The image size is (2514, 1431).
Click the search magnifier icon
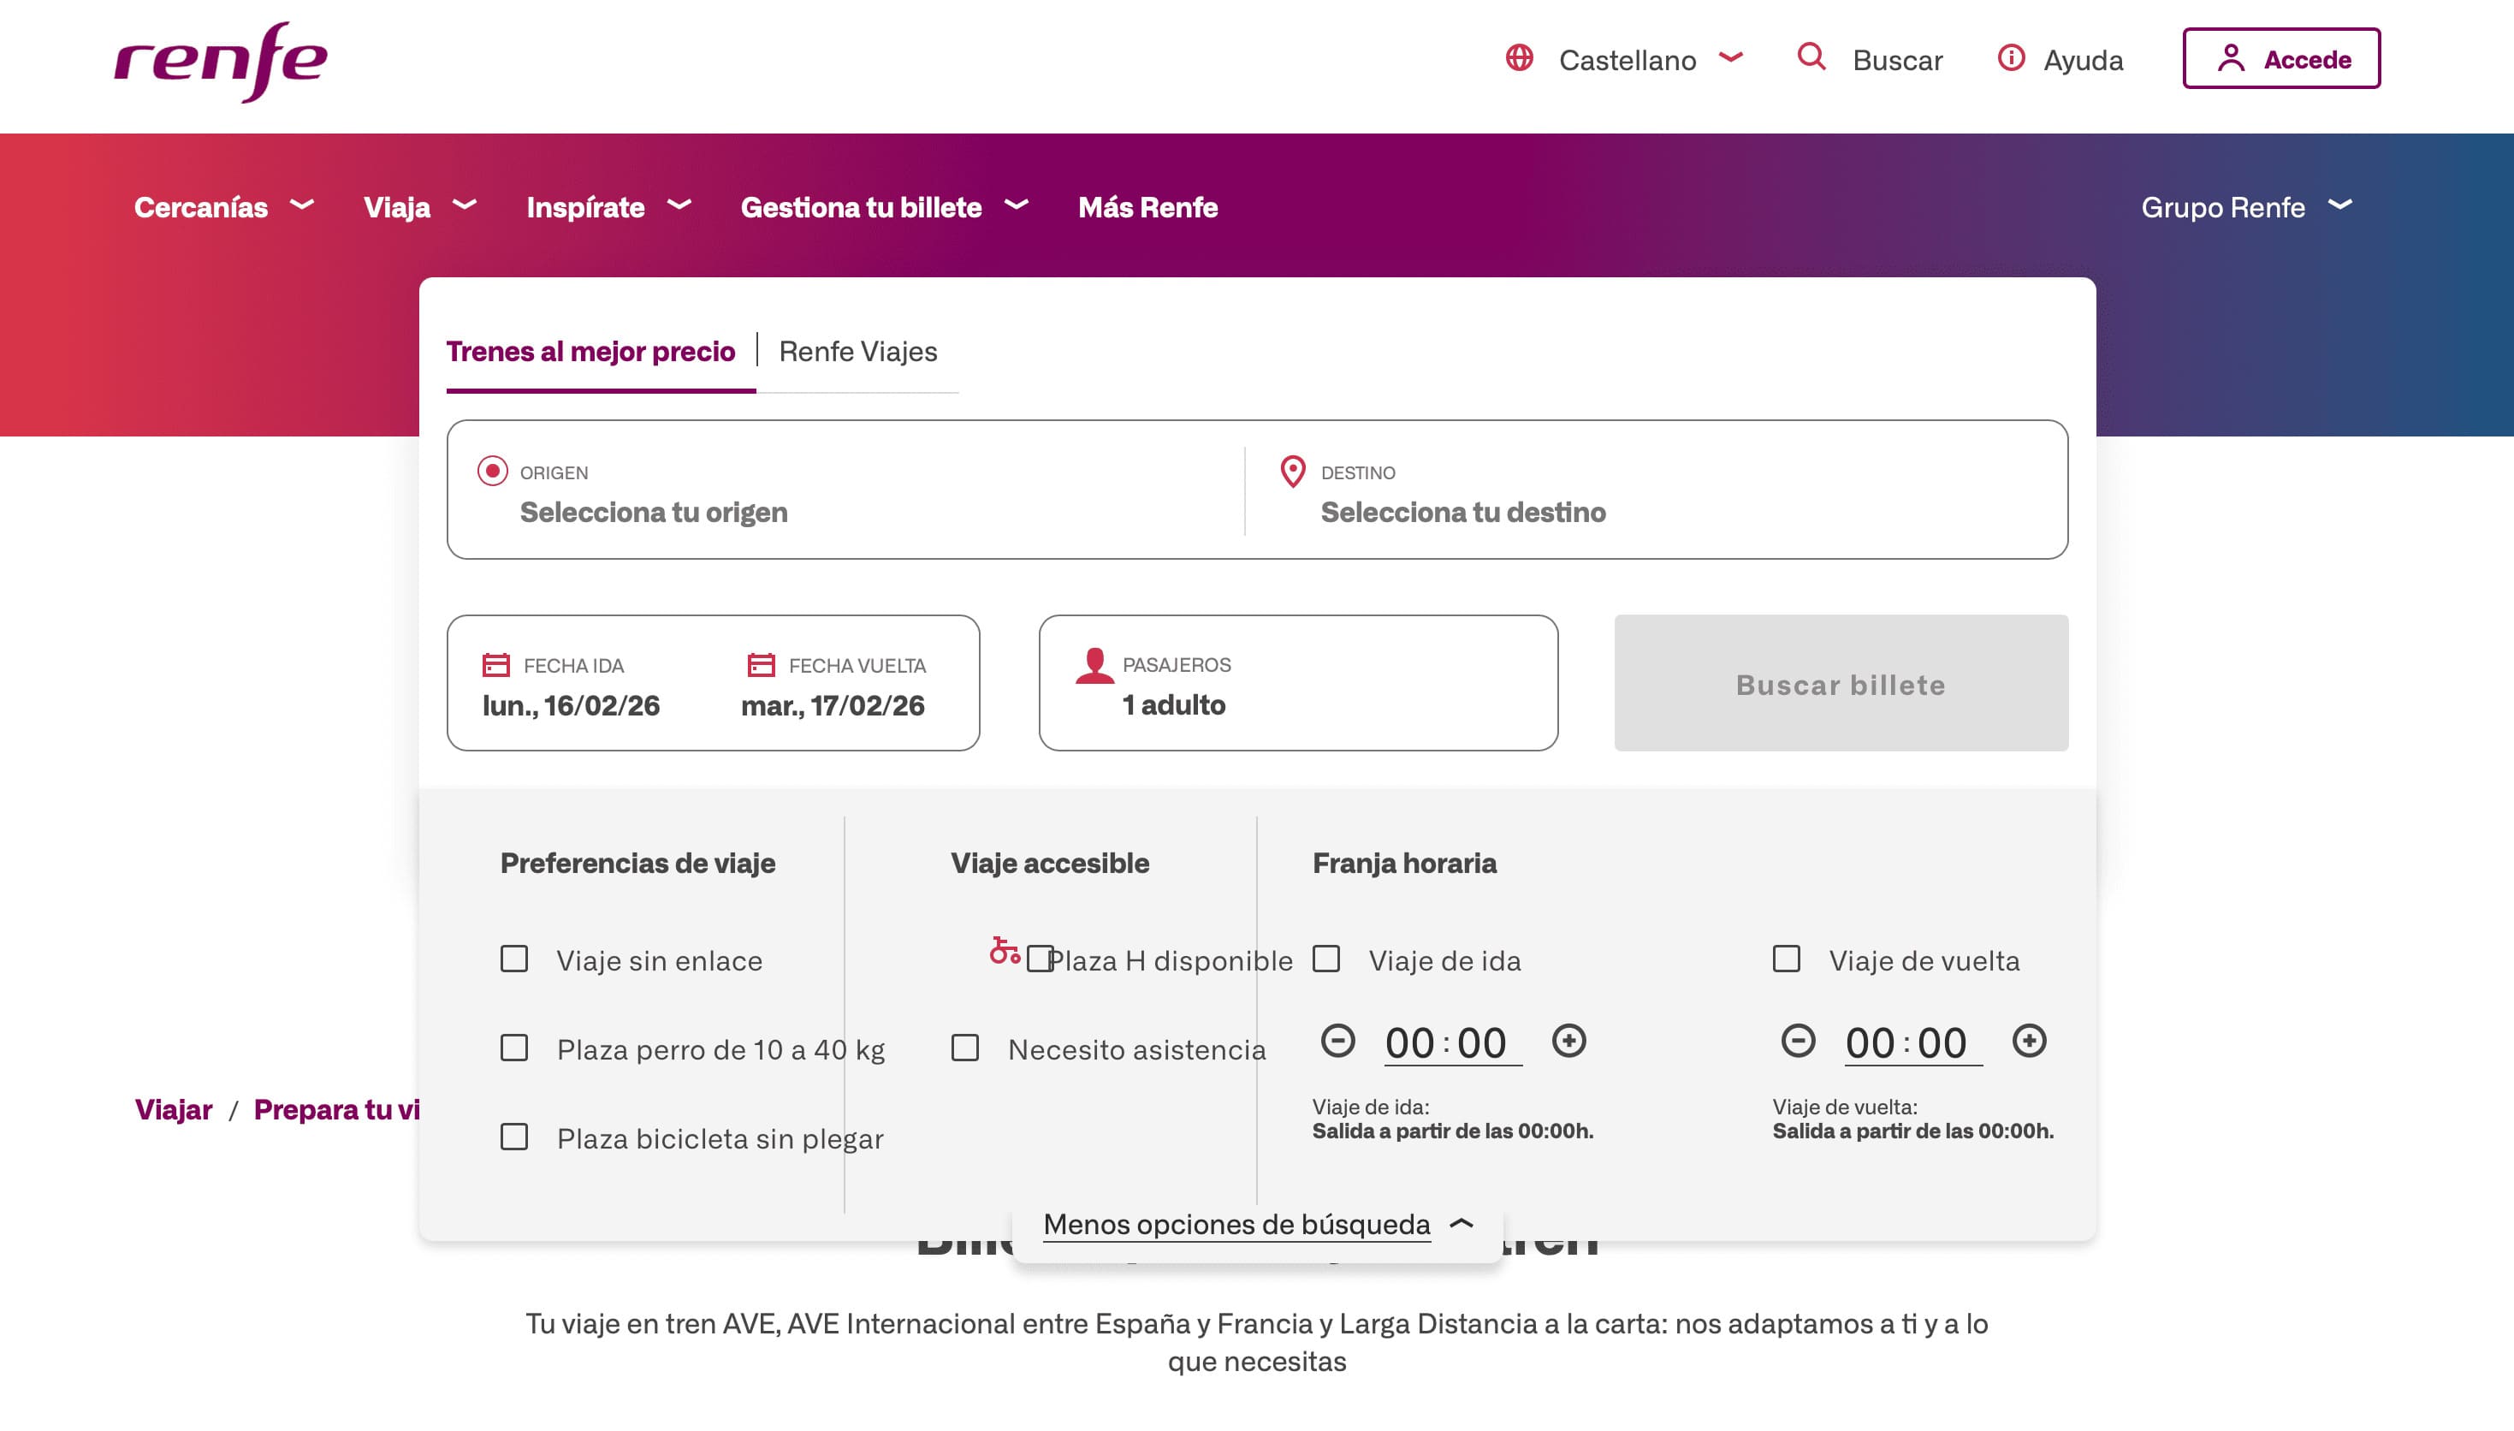pyautogui.click(x=1811, y=57)
